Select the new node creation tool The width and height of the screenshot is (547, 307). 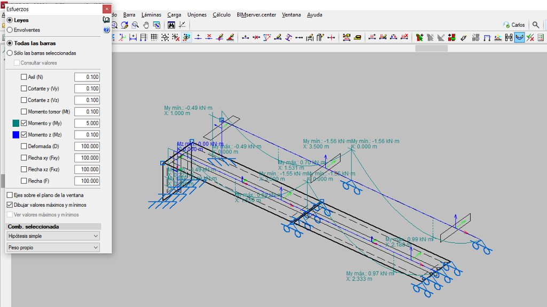tap(198, 37)
